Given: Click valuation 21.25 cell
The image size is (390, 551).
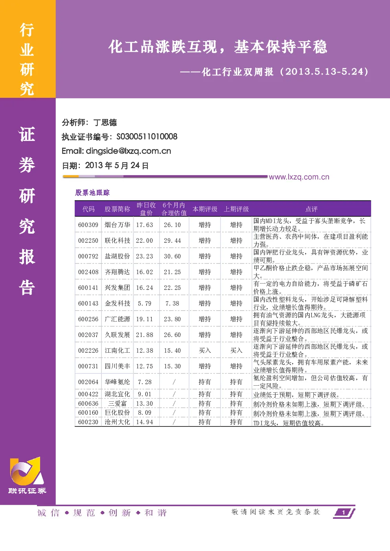Looking at the screenshot, I should tap(172, 272).
